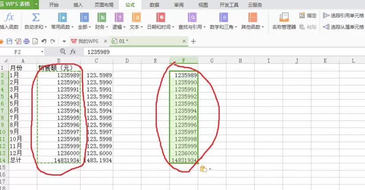Open the 插入 (Insert) ribbon tab
The height and width of the screenshot is (190, 365).
78,5
